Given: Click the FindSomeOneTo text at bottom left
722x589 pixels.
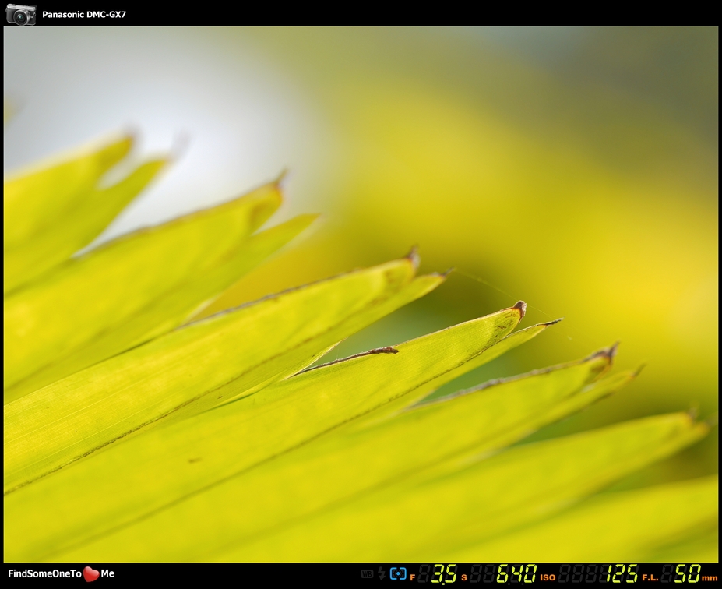Looking at the screenshot, I should [x=44, y=573].
